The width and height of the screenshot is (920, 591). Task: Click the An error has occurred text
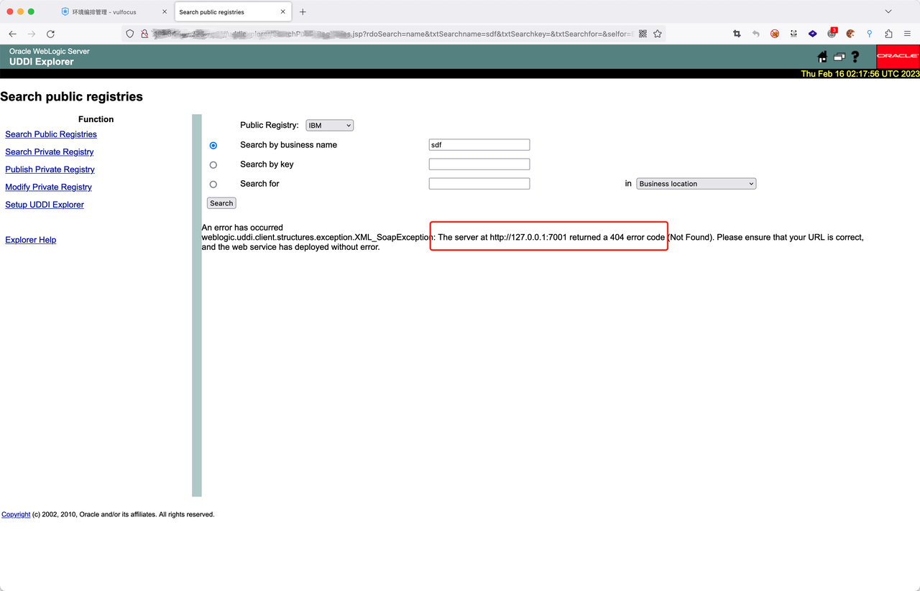point(242,228)
